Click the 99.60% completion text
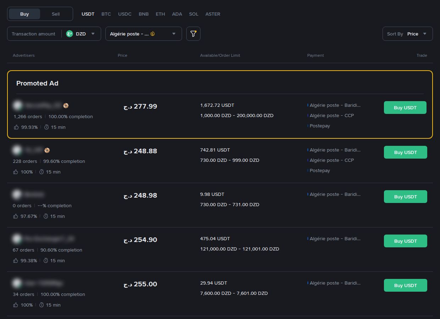Viewport: 440px width, 319px height. (x=64, y=161)
